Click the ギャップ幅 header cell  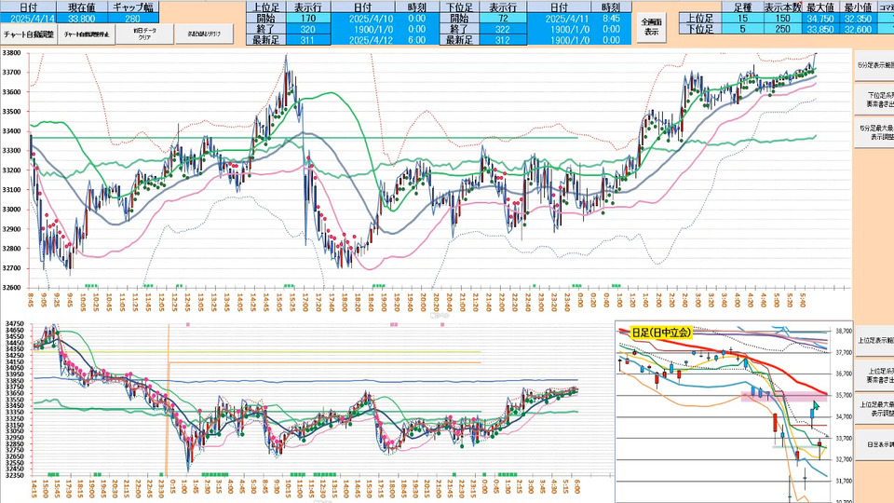[x=132, y=7]
